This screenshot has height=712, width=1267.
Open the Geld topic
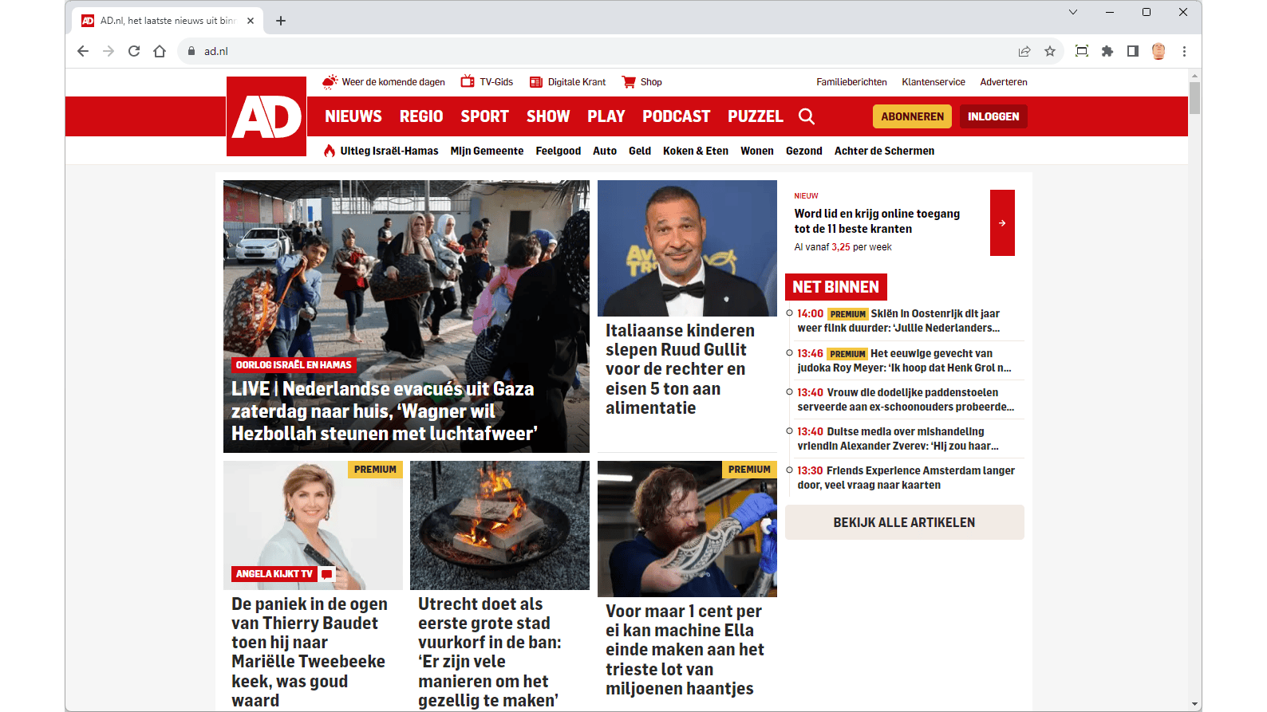pyautogui.click(x=640, y=151)
